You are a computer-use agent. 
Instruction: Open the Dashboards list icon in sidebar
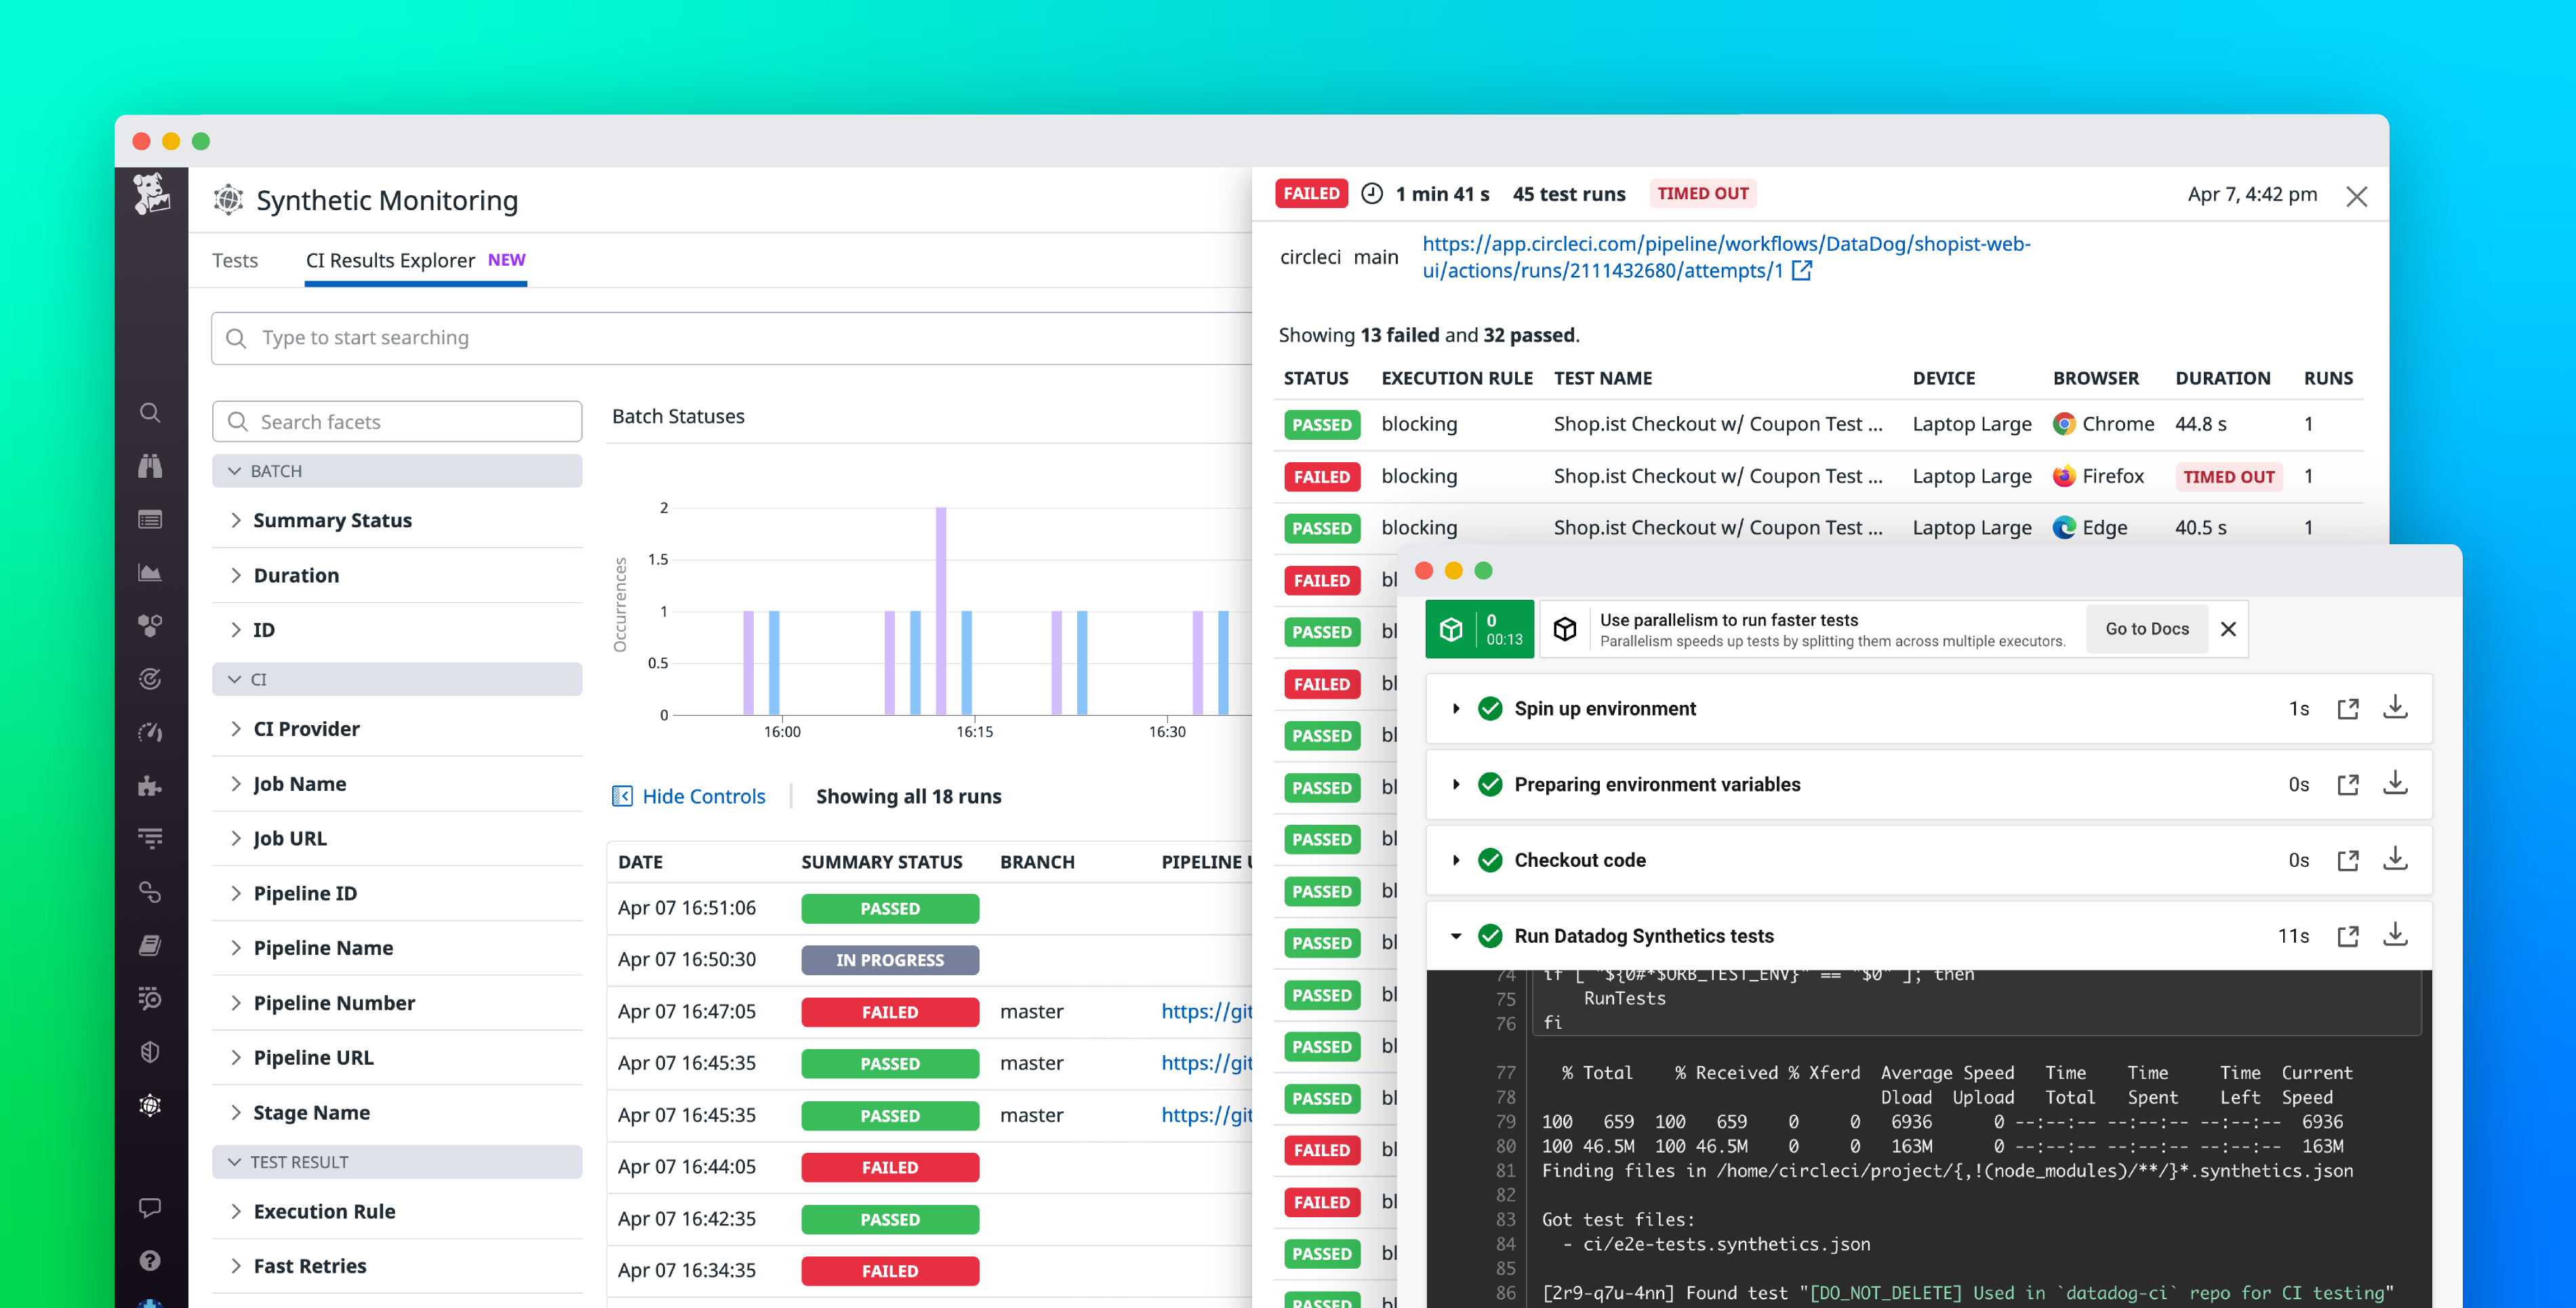(x=150, y=519)
